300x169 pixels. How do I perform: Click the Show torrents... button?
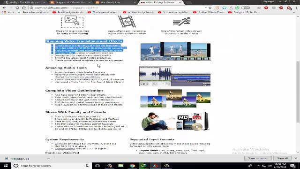click(258, 158)
